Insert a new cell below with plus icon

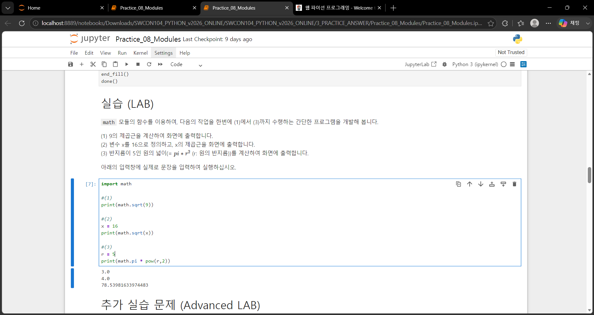click(x=82, y=64)
